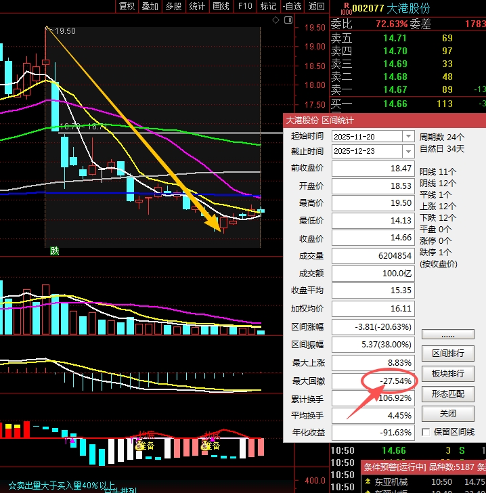This screenshot has height=493, width=486.
Task: Click the 区间振幅 value 5.37(38.00%)
Action: click(x=373, y=345)
